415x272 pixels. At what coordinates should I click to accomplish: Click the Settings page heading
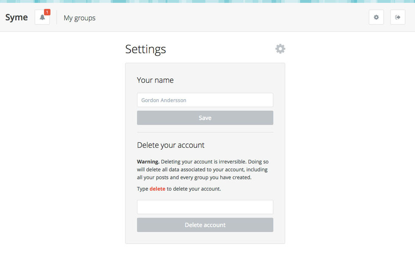(x=146, y=49)
